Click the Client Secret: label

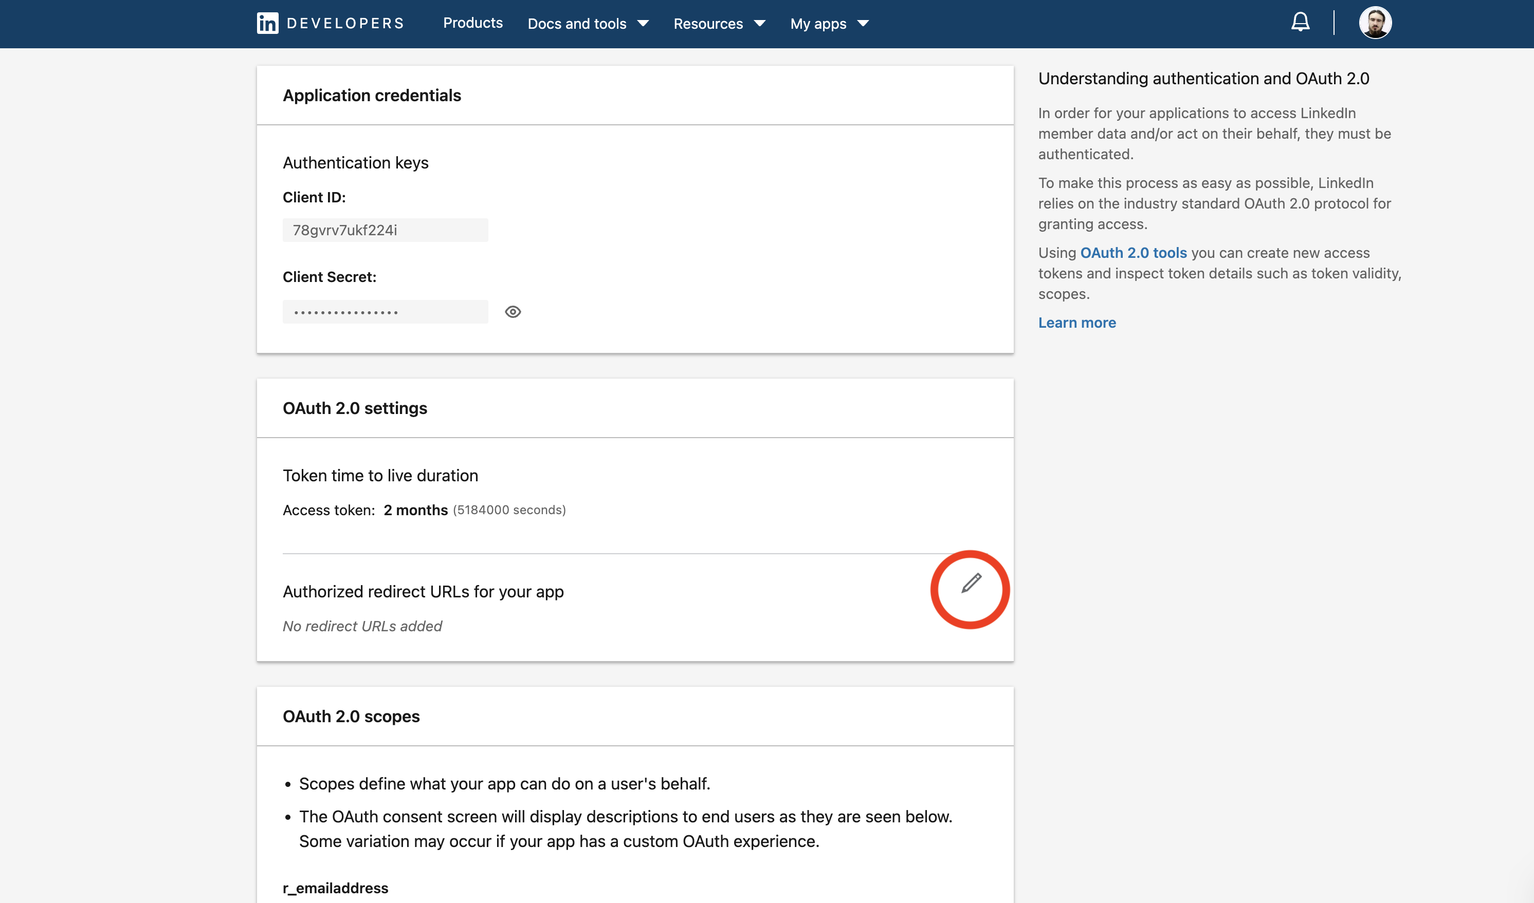pos(329,277)
